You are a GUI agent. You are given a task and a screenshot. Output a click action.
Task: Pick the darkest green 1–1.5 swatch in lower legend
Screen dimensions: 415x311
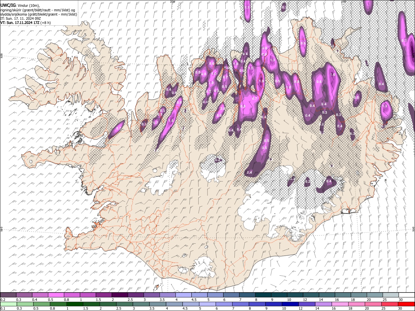click(75, 304)
